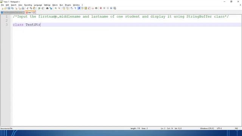Click the Zoom Out toolbar icon

[59, 8]
